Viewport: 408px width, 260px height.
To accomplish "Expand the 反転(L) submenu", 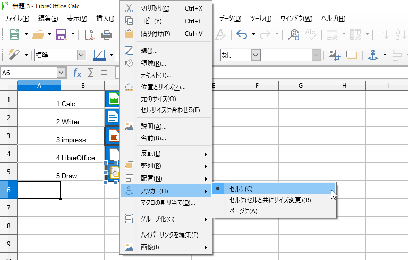I will [x=166, y=154].
